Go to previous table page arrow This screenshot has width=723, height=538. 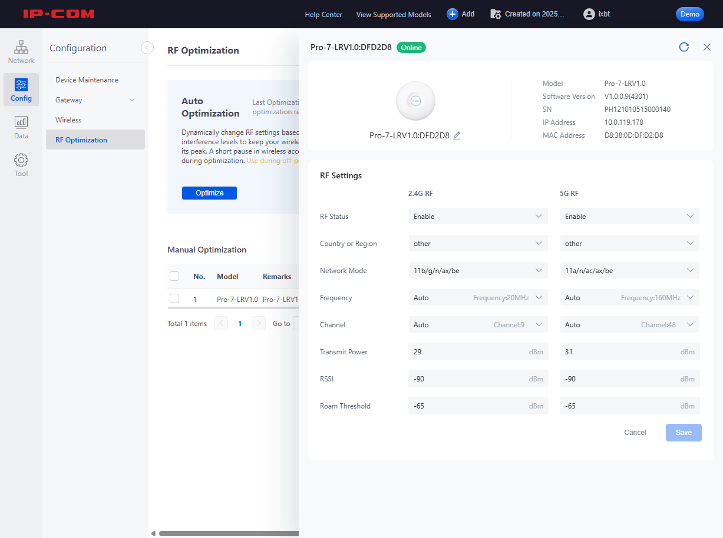pos(221,323)
